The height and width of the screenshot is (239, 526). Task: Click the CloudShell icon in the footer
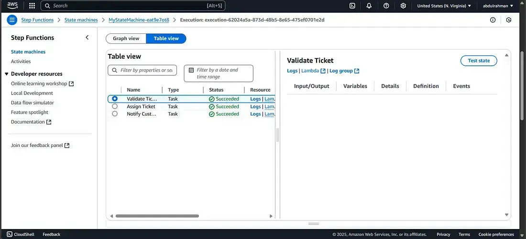pyautogui.click(x=10, y=234)
